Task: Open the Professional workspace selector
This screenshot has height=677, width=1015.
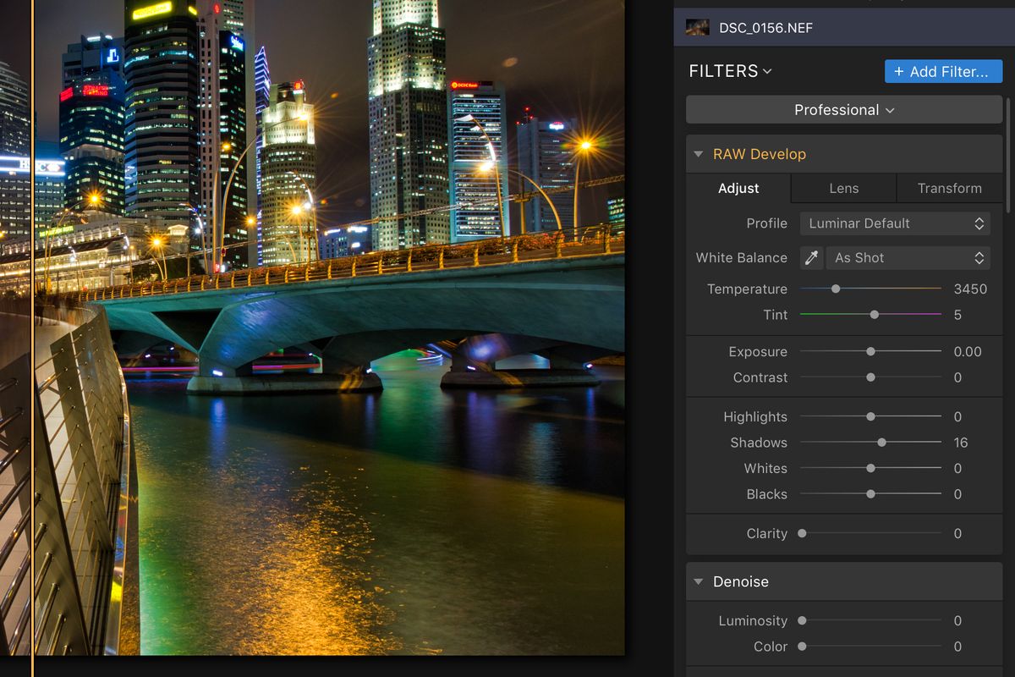Action: (843, 109)
